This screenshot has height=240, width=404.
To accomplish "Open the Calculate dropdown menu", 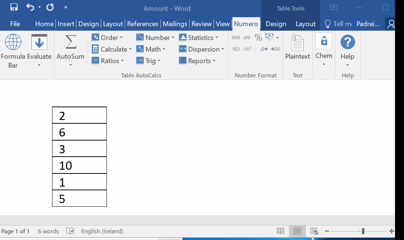I will click(112, 49).
